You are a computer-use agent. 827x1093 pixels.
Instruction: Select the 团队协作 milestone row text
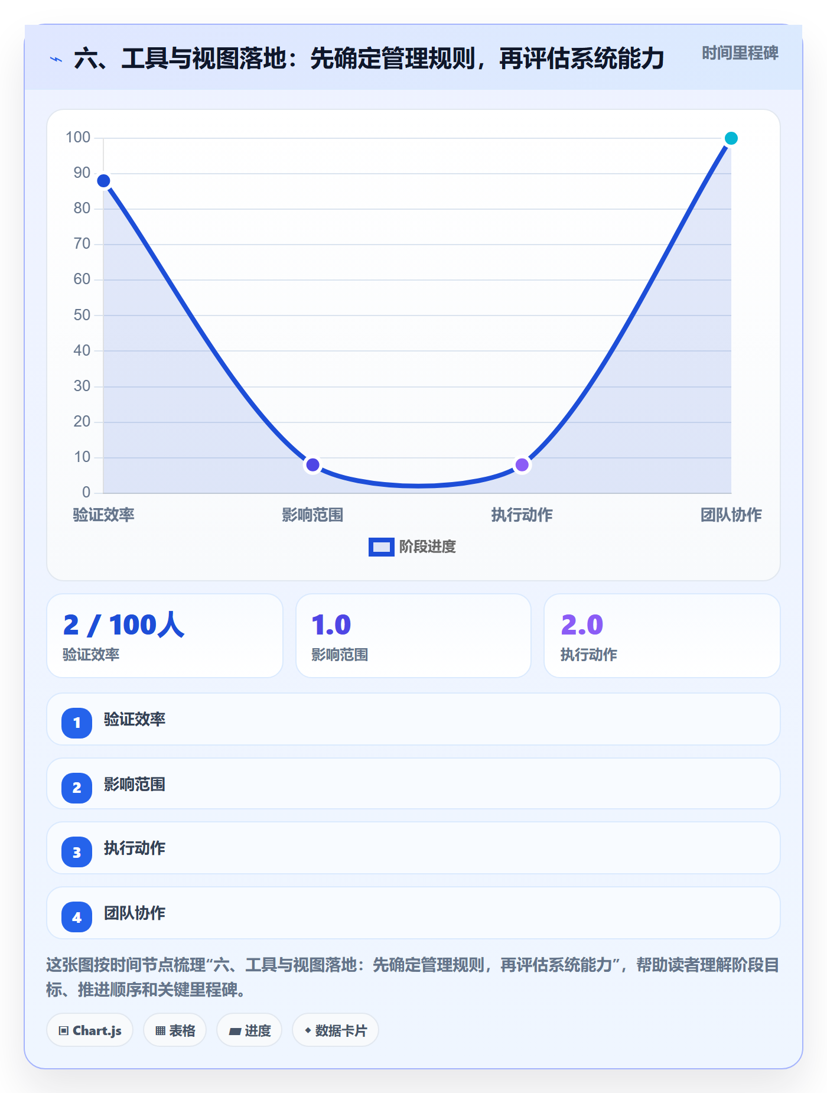(135, 913)
